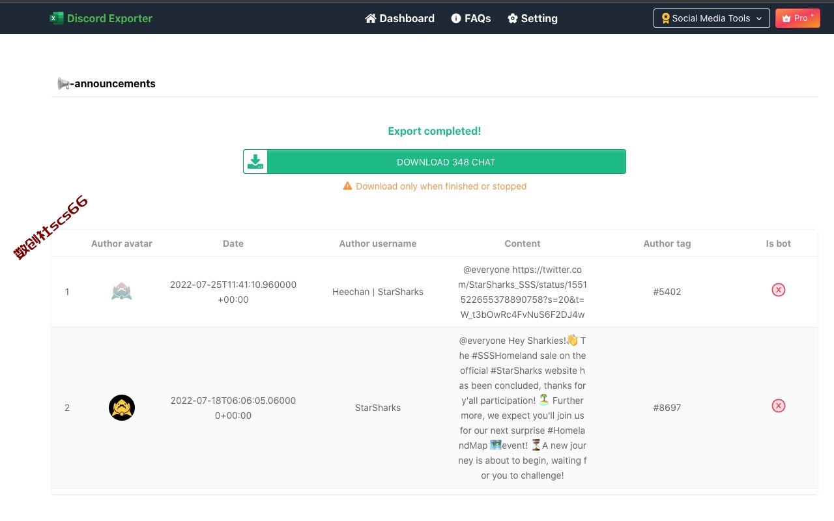
Task: Click the StarSharks username cell in row 2
Action: (x=378, y=408)
